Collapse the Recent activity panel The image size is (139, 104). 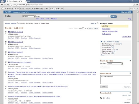[x=130, y=93]
